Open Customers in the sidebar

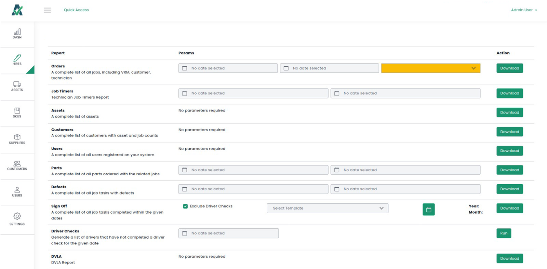(x=17, y=165)
